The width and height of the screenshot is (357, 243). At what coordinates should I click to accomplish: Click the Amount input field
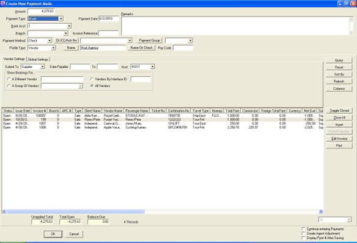click(x=41, y=11)
